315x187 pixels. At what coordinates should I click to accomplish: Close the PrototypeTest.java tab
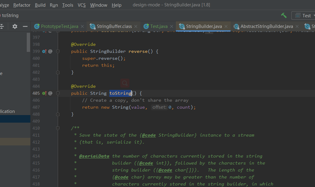(x=82, y=26)
